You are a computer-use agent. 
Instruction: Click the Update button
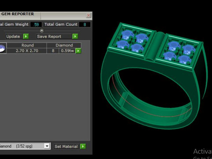tap(14, 36)
